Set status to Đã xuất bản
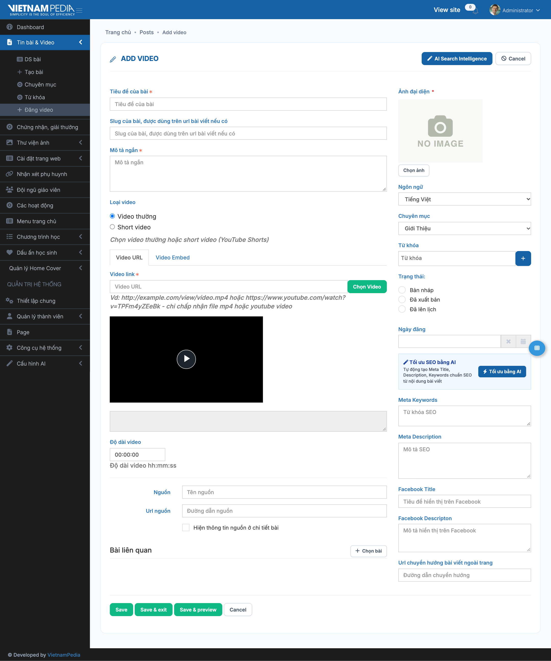The height and width of the screenshot is (661, 551). coord(402,299)
